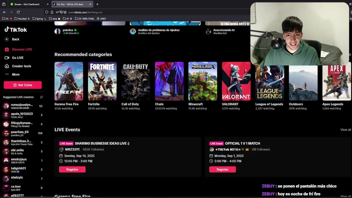The image size is (352, 198).
Task: Open TikTok King event host profile
Action: click(232, 149)
